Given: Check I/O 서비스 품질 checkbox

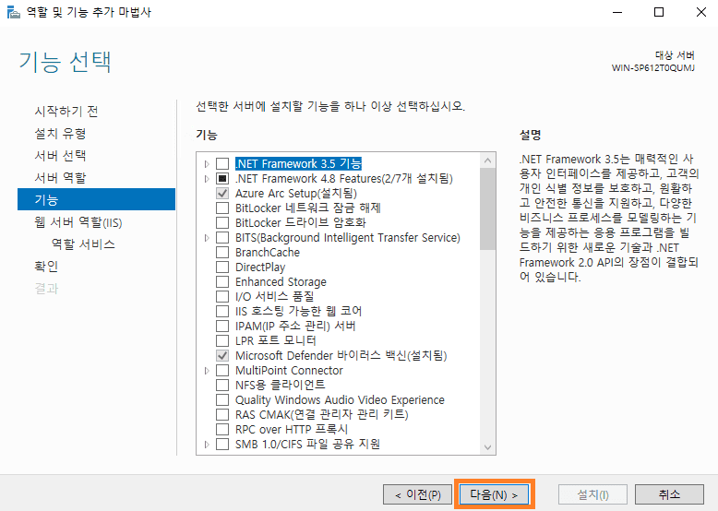Looking at the screenshot, I should click(222, 296).
